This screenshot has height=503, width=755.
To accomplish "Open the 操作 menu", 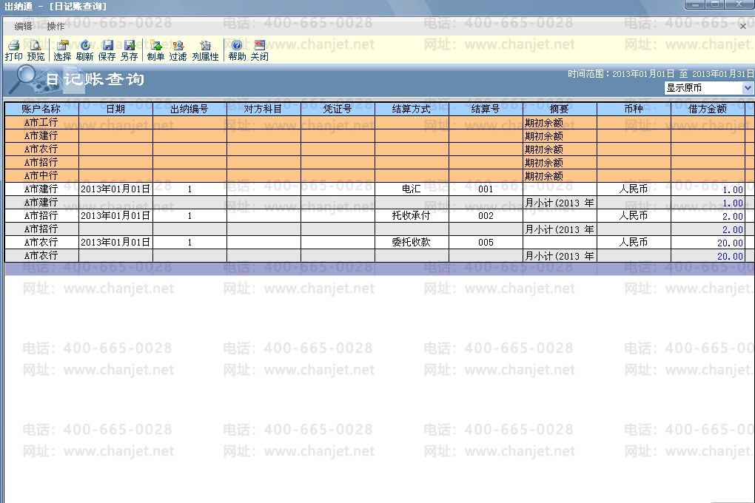I will (56, 27).
